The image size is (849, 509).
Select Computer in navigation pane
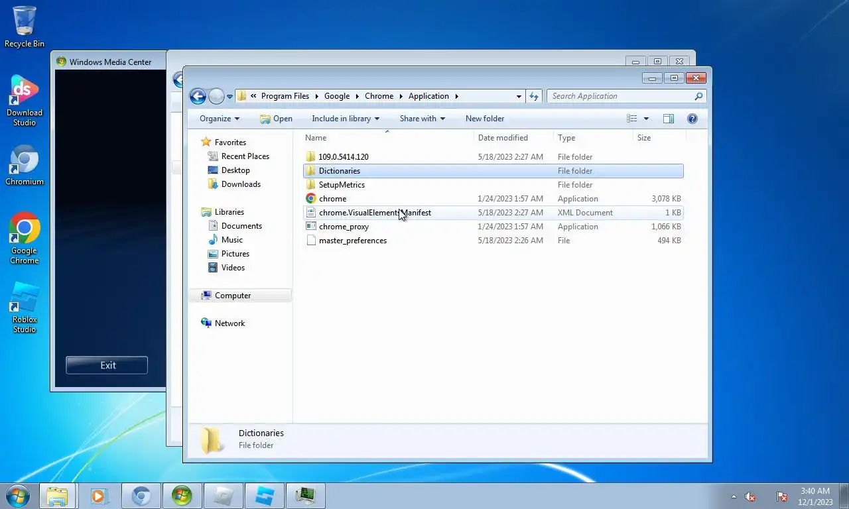pos(233,296)
